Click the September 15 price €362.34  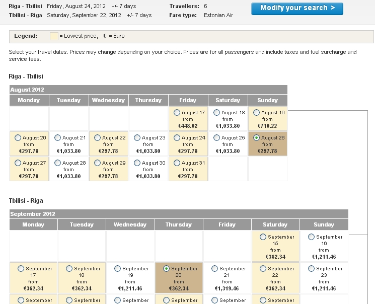pyautogui.click(x=275, y=257)
